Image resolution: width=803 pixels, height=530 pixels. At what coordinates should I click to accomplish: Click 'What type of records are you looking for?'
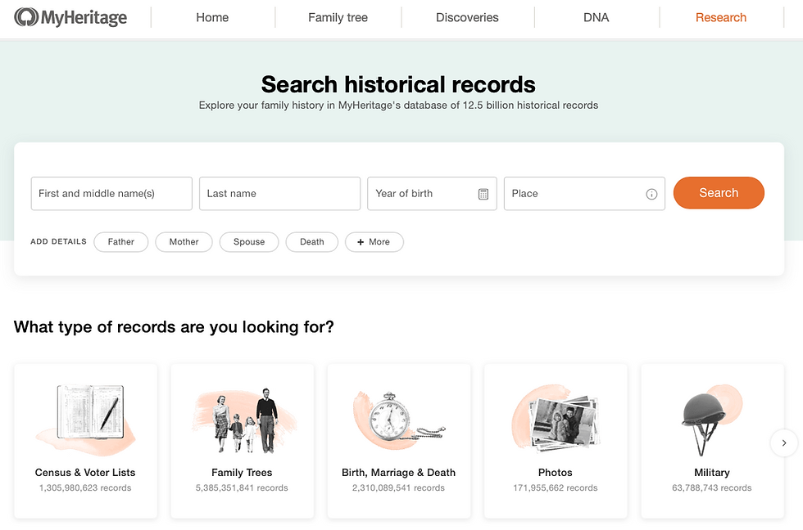(x=174, y=327)
